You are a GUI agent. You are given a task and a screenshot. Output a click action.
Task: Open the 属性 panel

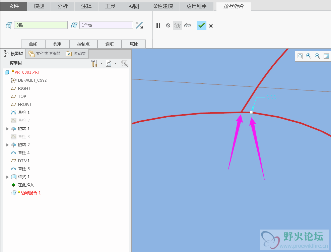point(134,44)
